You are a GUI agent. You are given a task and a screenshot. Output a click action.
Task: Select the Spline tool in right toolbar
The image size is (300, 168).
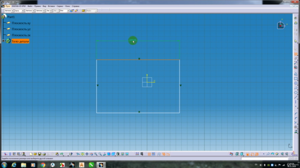click(x=296, y=88)
